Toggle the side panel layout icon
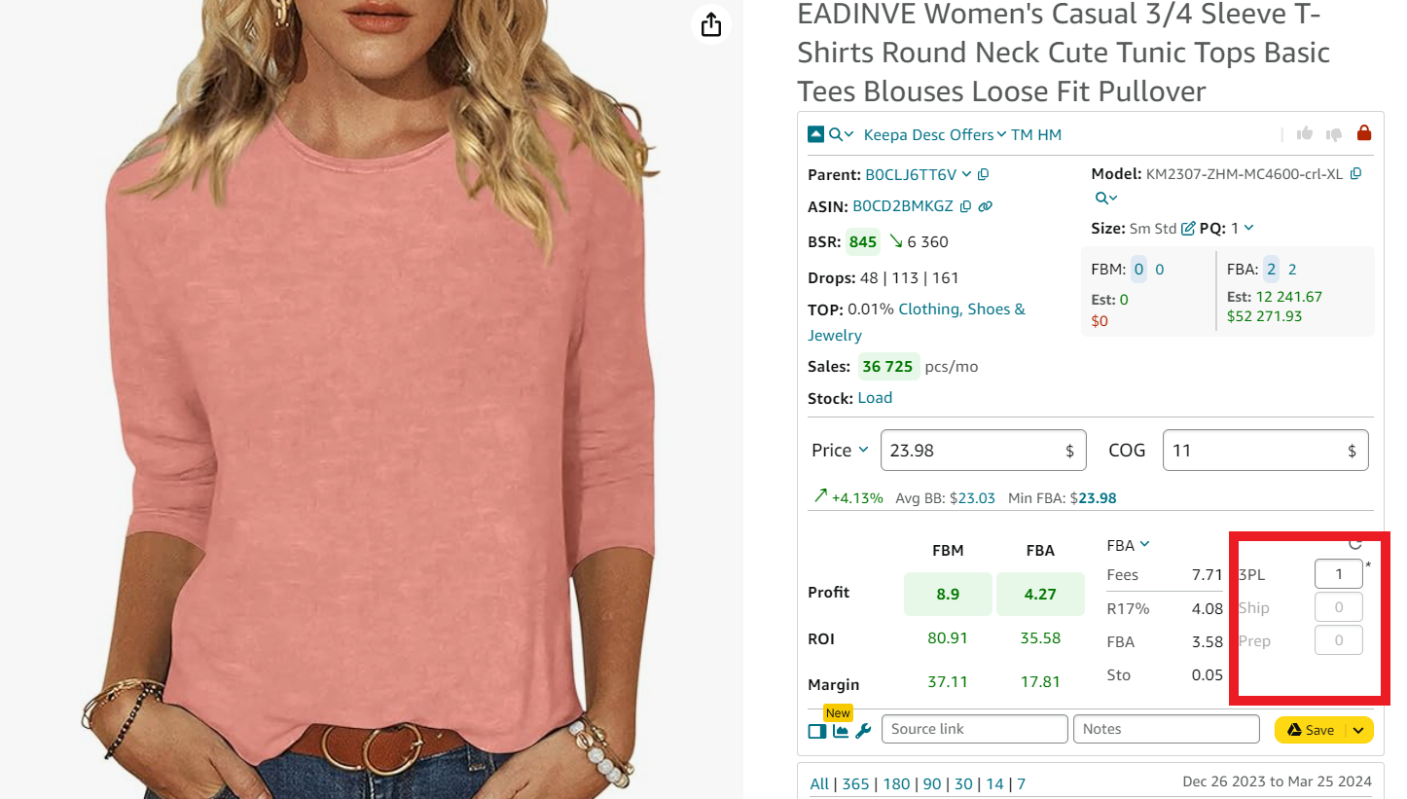Viewport: 1407px width, 799px height. click(x=817, y=731)
